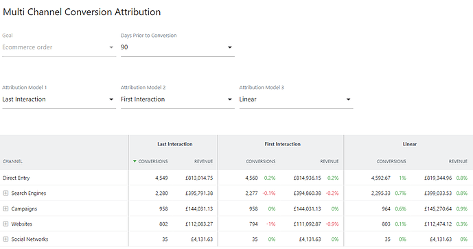Sort by Linear Conversions column header

click(x=391, y=162)
